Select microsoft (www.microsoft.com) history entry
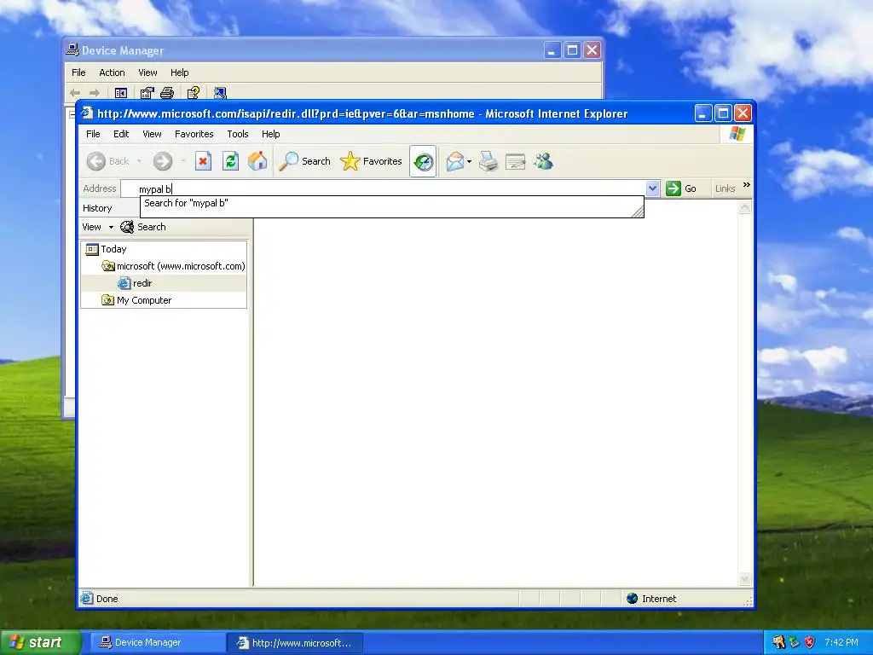The image size is (873, 655). (x=173, y=266)
